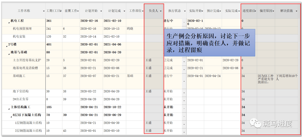Open the 工期(工日) column filter arrow
Image resolution: width=302 pixels, height=137 pixels.
pyautogui.click(x=61, y=11)
